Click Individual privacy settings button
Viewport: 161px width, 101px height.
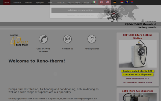pyautogui.click(x=80, y=10)
